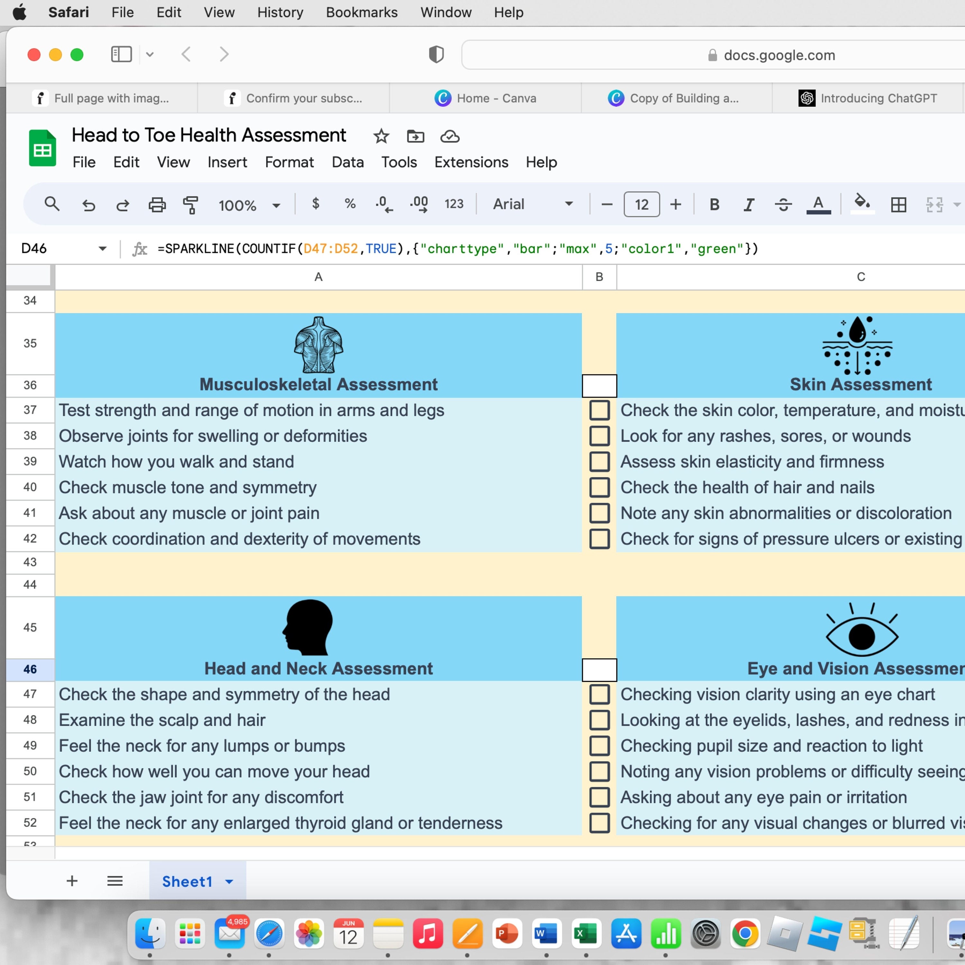Open the Insert menu
Image resolution: width=965 pixels, height=965 pixels.
click(x=227, y=162)
